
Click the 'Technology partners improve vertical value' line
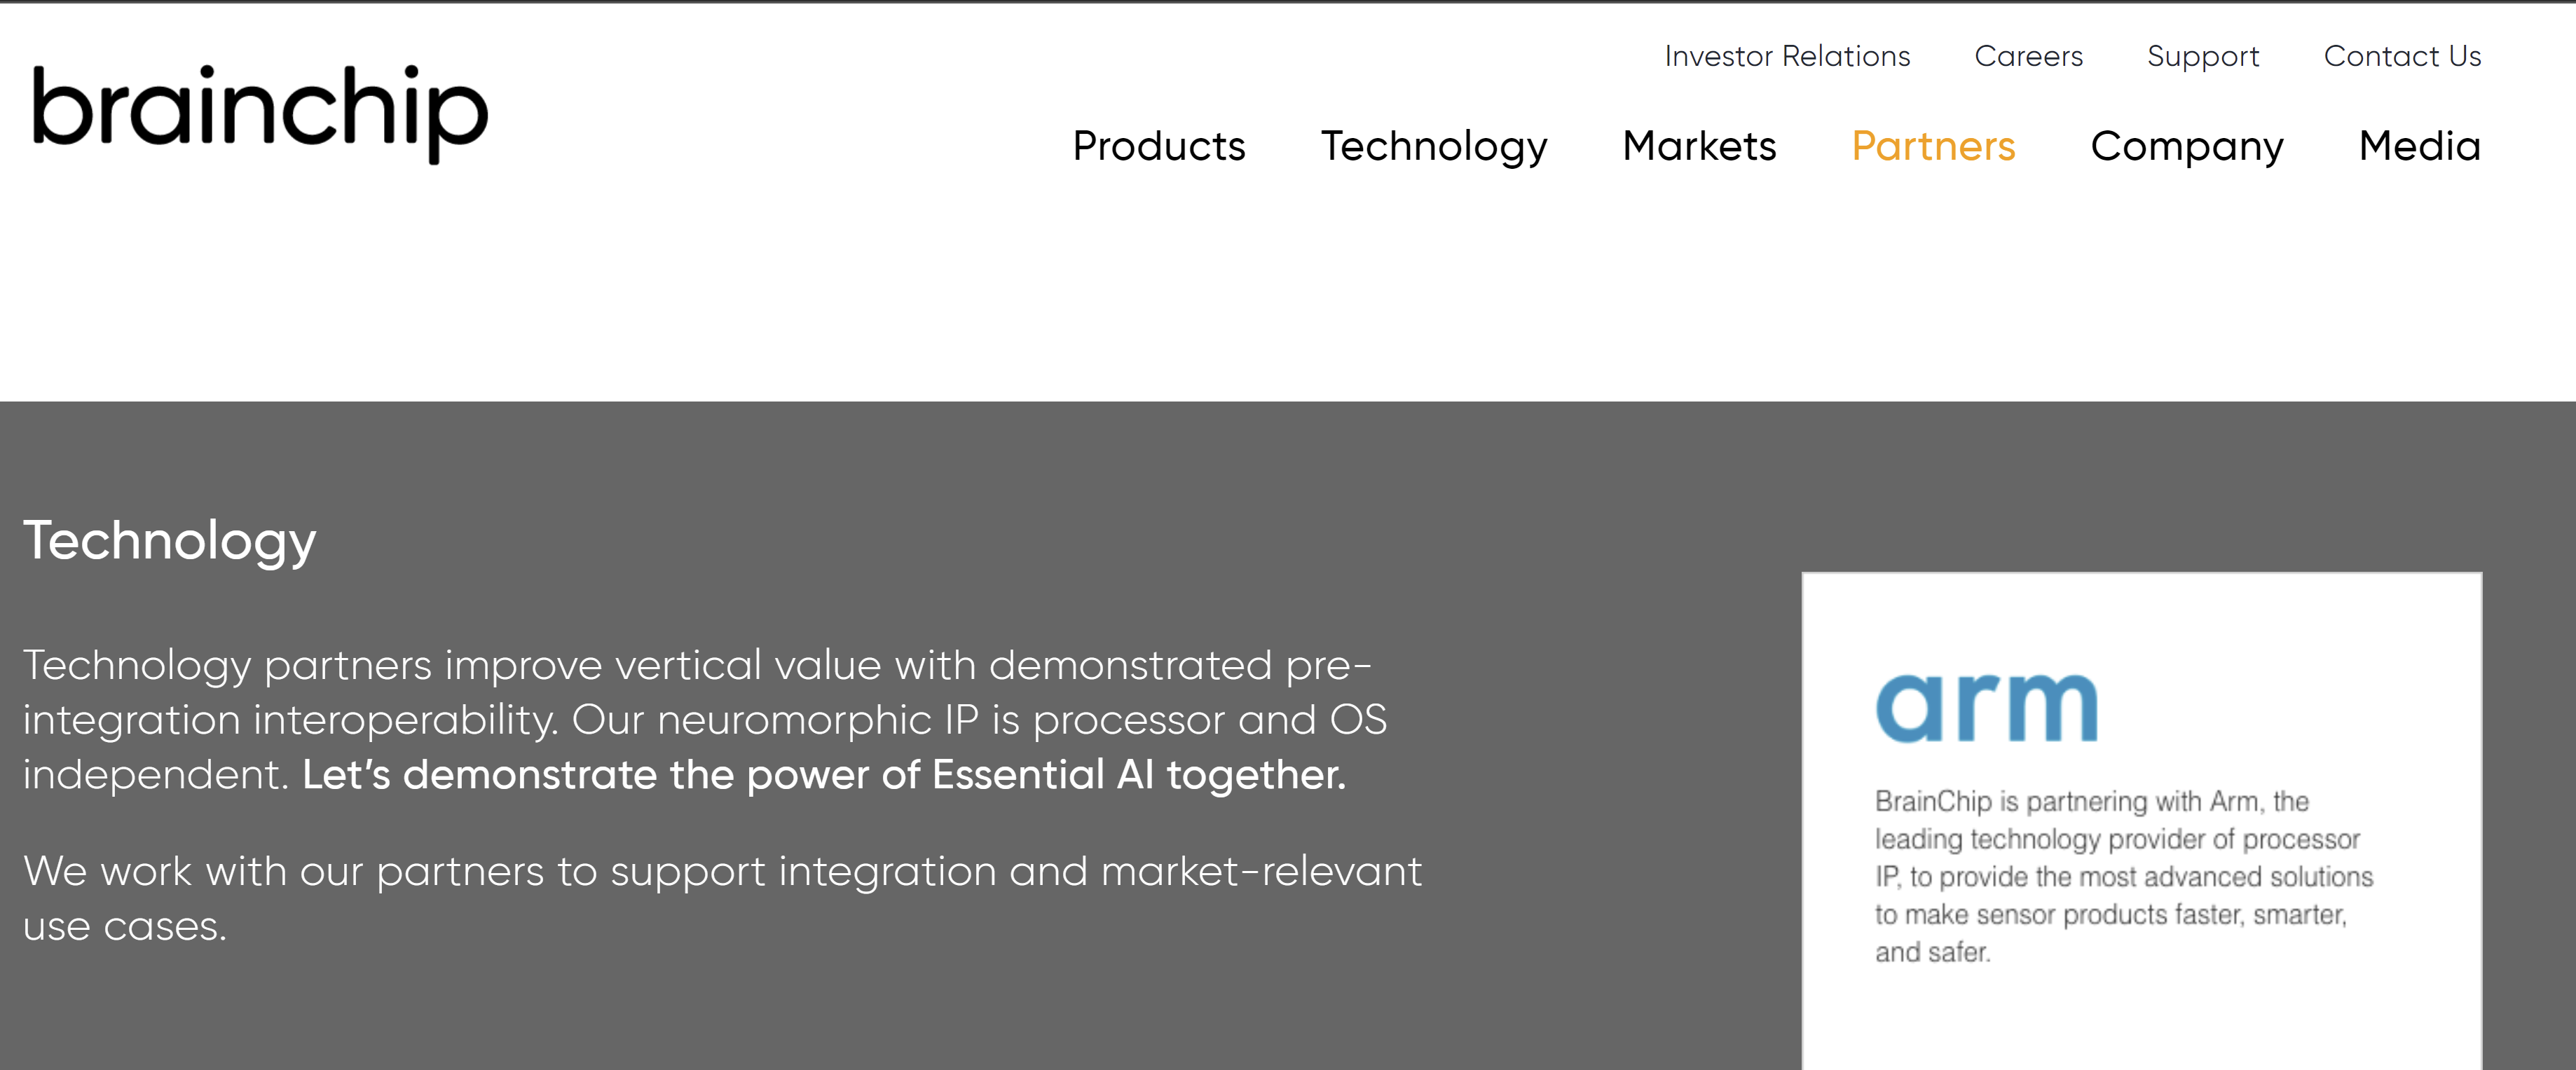(x=697, y=665)
